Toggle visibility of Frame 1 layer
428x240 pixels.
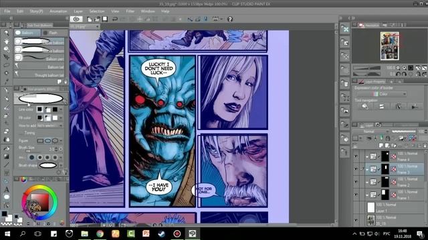(356, 195)
